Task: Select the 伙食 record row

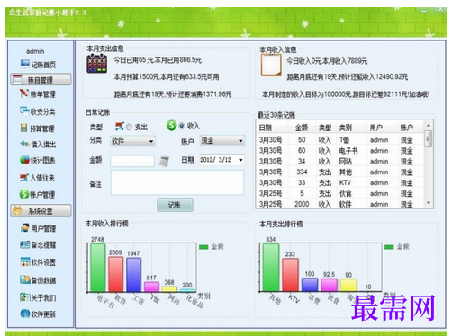Action: [x=339, y=193]
